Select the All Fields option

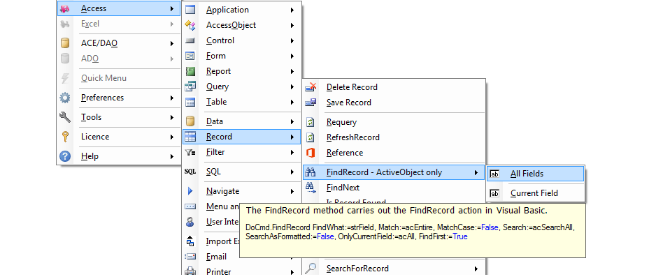(527, 174)
